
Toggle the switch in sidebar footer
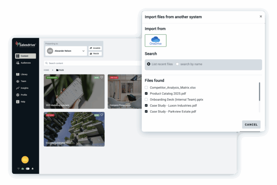pyautogui.click(x=28, y=169)
